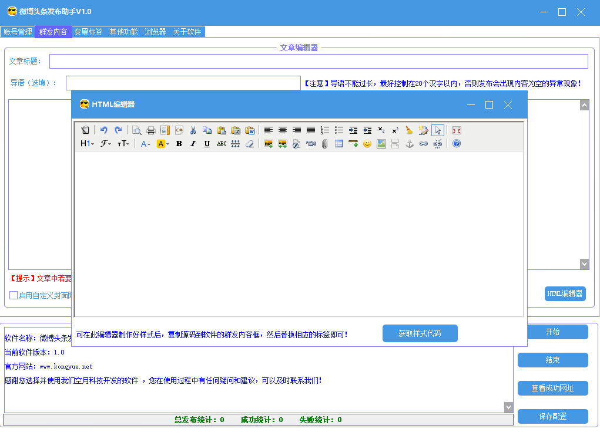Paste from Word icon
This screenshot has width=600, height=439.
(x=250, y=130)
